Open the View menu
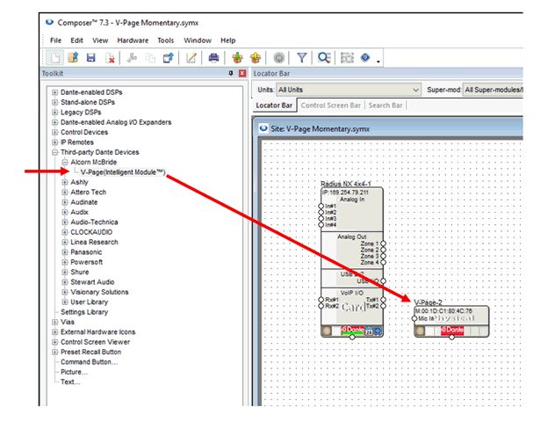 [100, 40]
